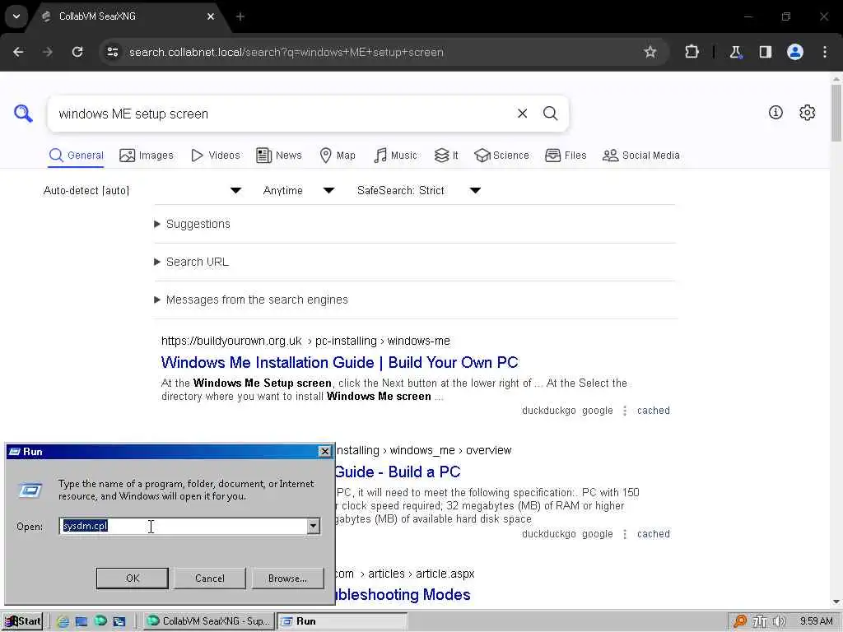Switch to the Map category
The image size is (843, 632).
(338, 156)
